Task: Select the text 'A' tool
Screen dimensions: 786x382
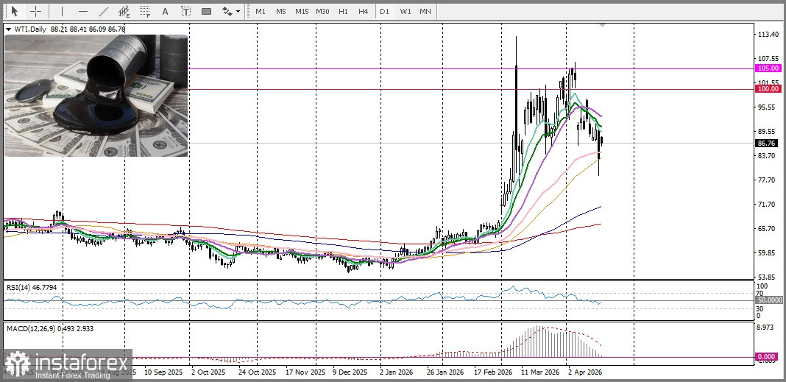Action: point(165,11)
